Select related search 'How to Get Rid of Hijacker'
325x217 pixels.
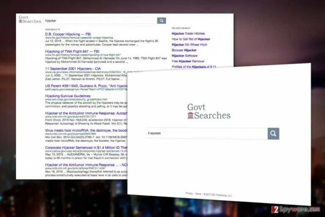(191, 39)
